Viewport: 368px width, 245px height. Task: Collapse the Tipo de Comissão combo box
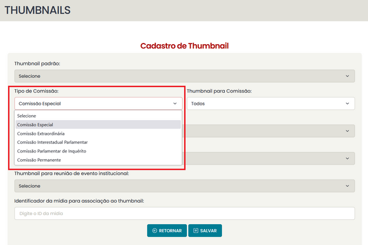pyautogui.click(x=98, y=104)
